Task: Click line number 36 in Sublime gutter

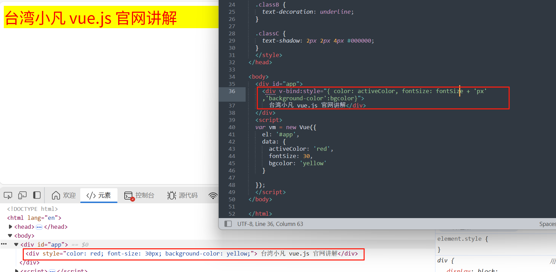Action: click(232, 91)
